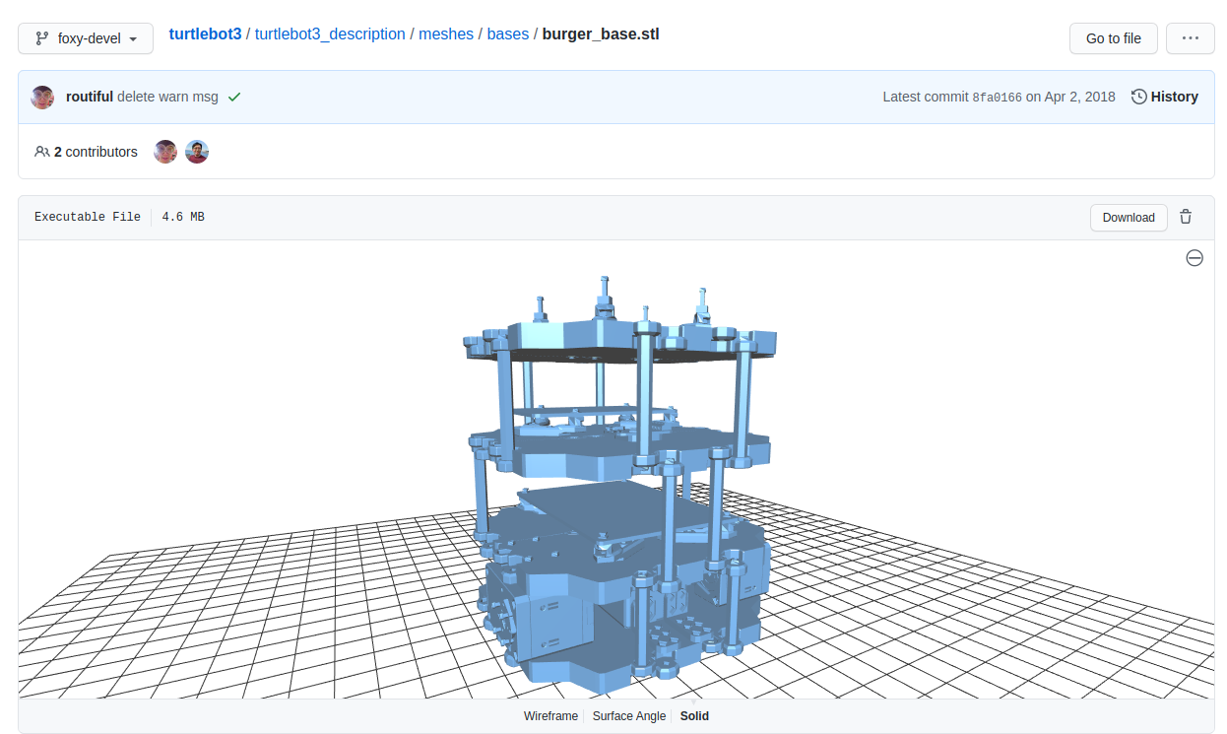The width and height of the screenshot is (1227, 734).
Task: Open commit hash 8fa0166
Action: coord(997,98)
